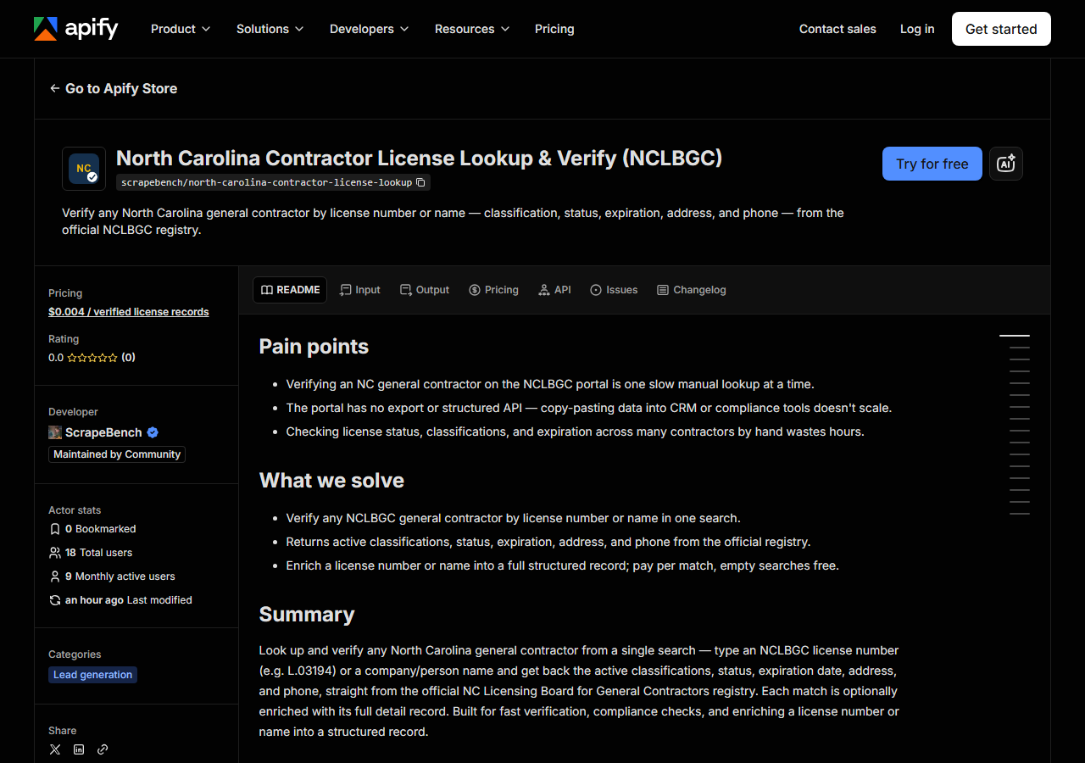Click the Input tab icon

tap(345, 290)
